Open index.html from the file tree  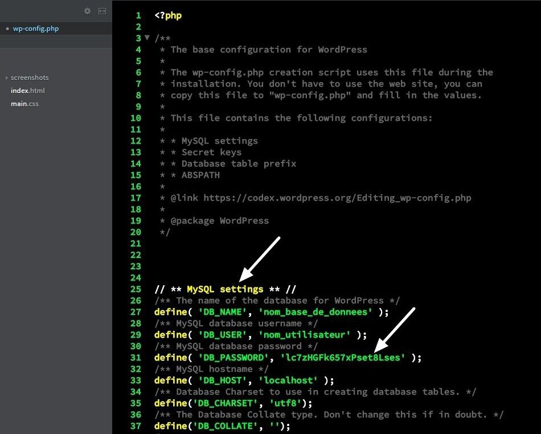[27, 91]
